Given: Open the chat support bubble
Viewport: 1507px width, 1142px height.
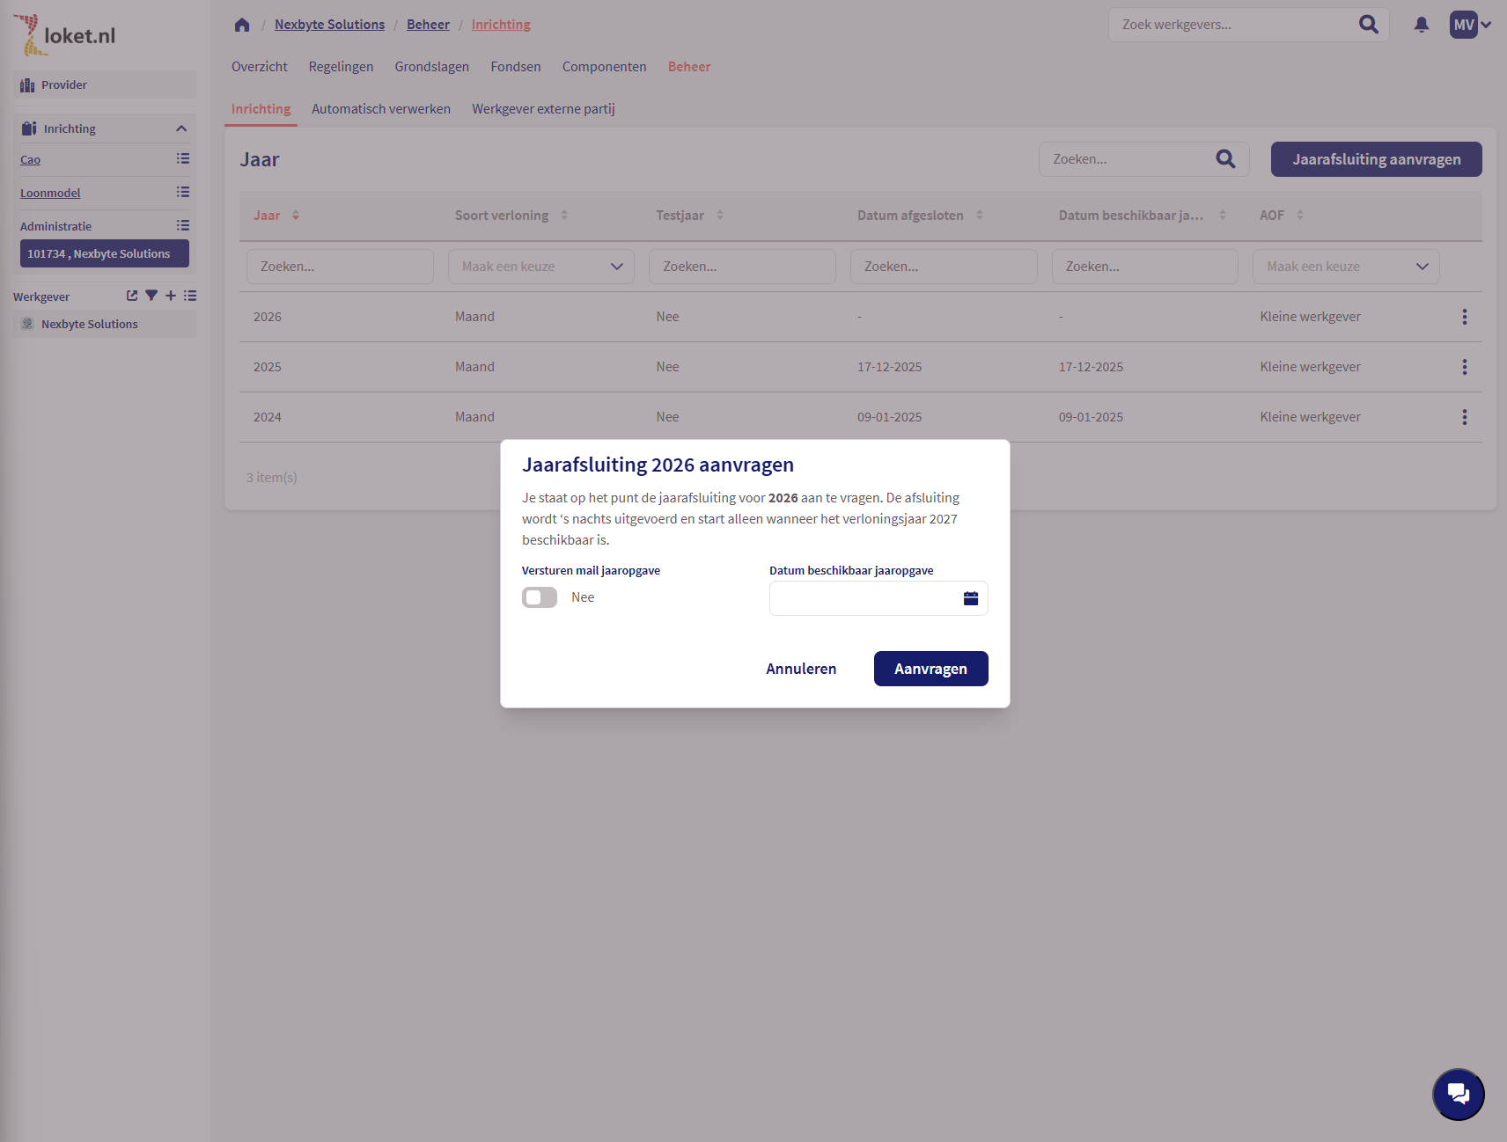Looking at the screenshot, I should click(1458, 1094).
